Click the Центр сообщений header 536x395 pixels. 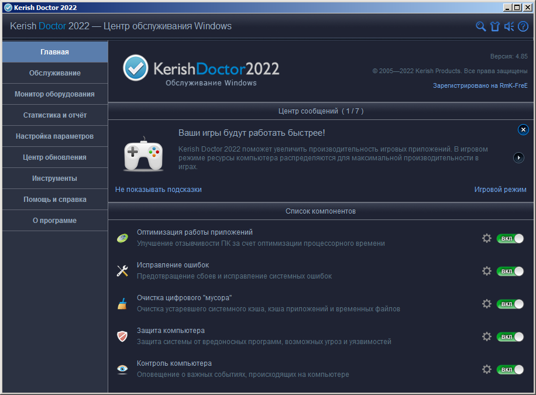click(x=321, y=111)
